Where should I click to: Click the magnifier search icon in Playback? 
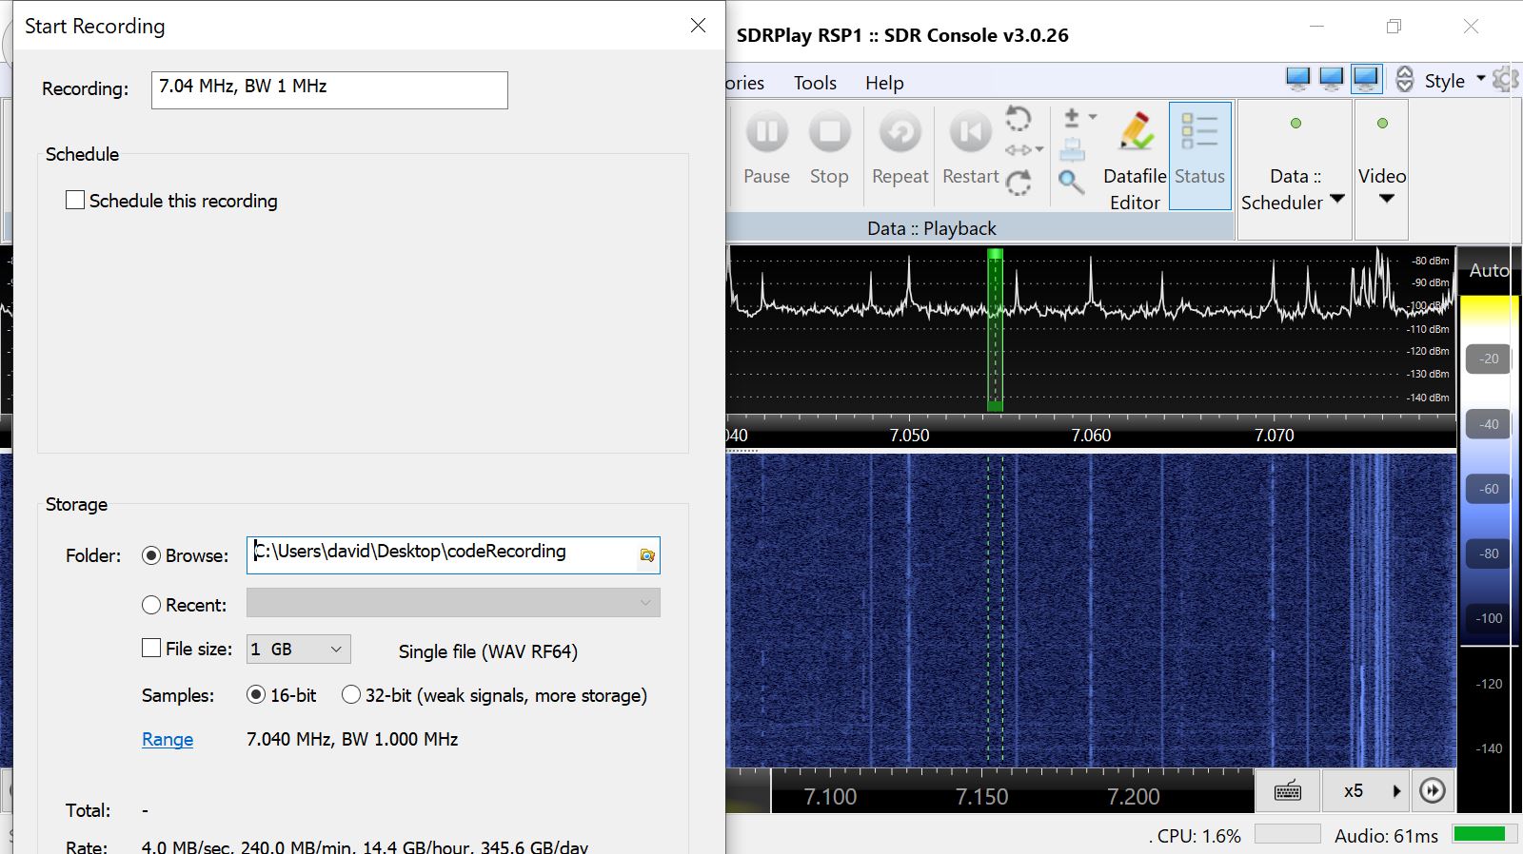point(1071,182)
